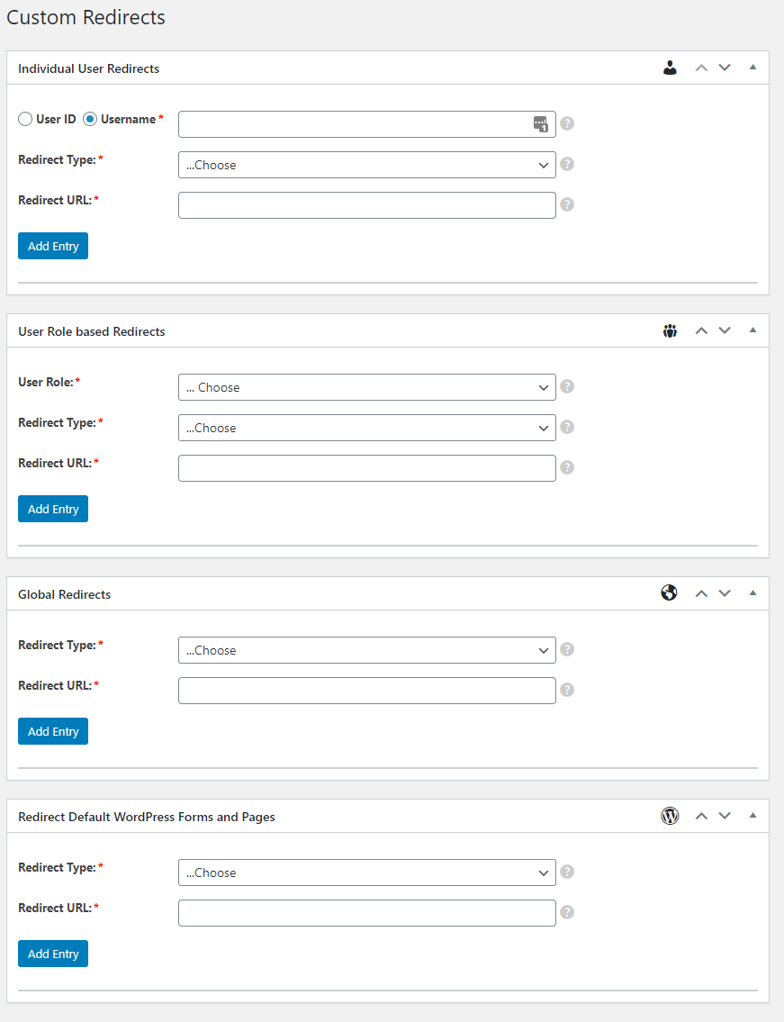Focus Redirect URL field in User Role based Redirects
Viewport: 784px width, 1022px height.
(x=367, y=468)
